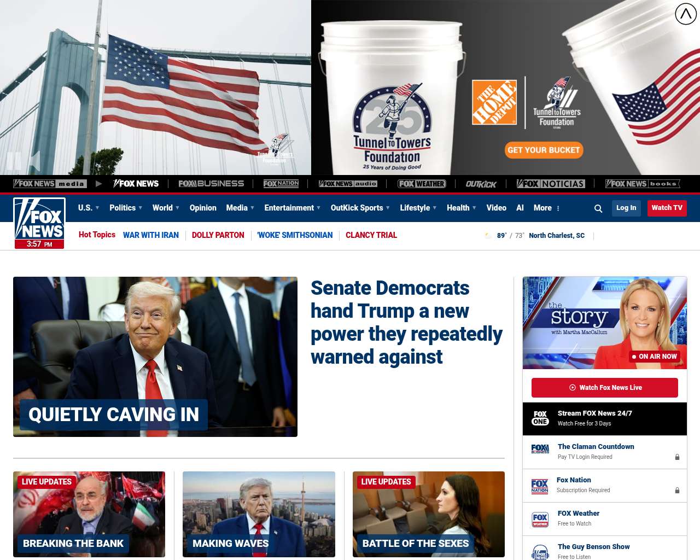The height and width of the screenshot is (560, 700).
Task: Click the Fox One logo icon
Action: (540, 418)
